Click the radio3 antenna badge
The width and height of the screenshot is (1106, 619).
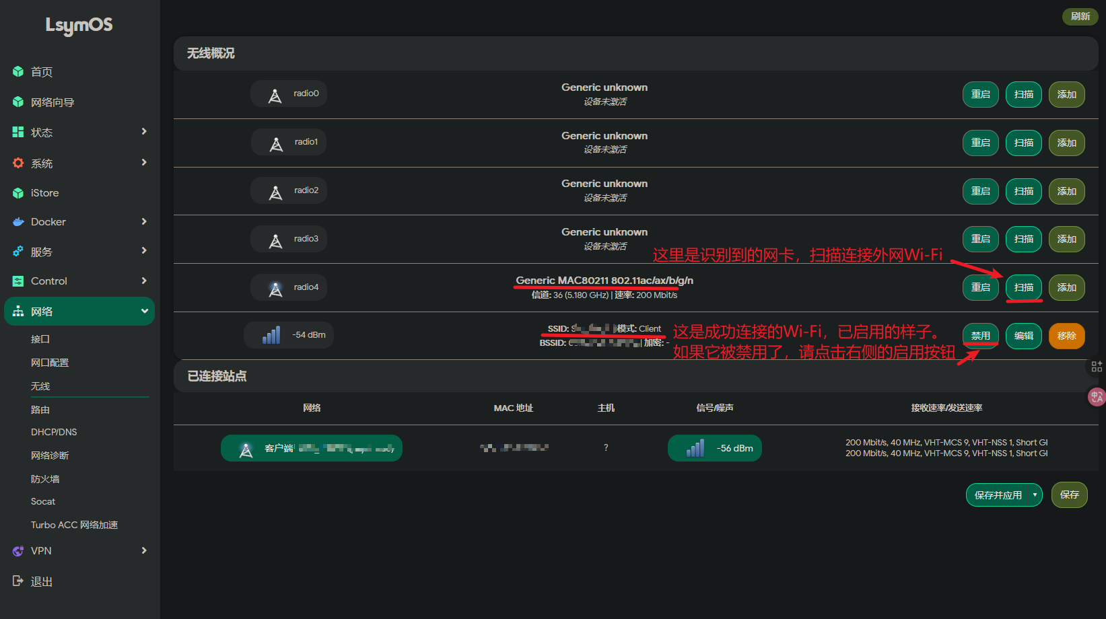[x=289, y=239]
